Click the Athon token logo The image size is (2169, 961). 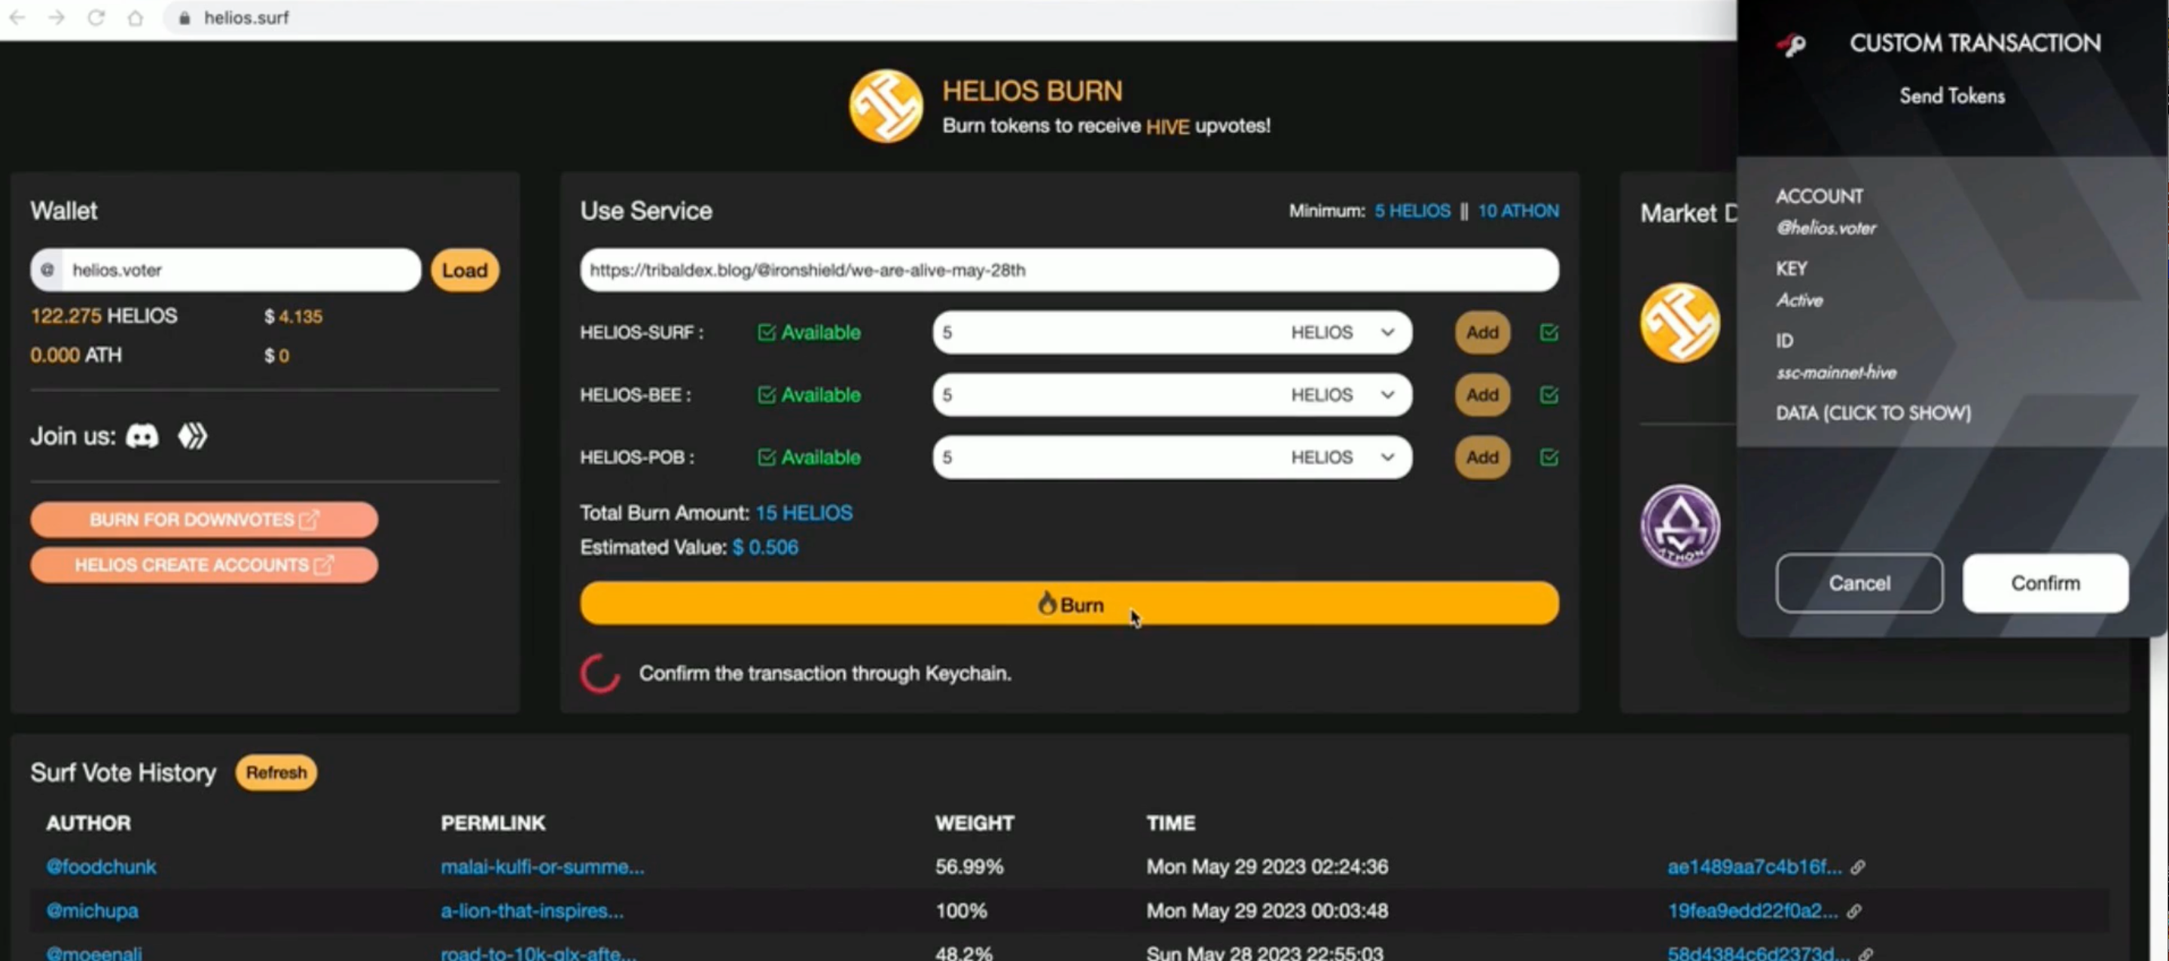click(1679, 526)
